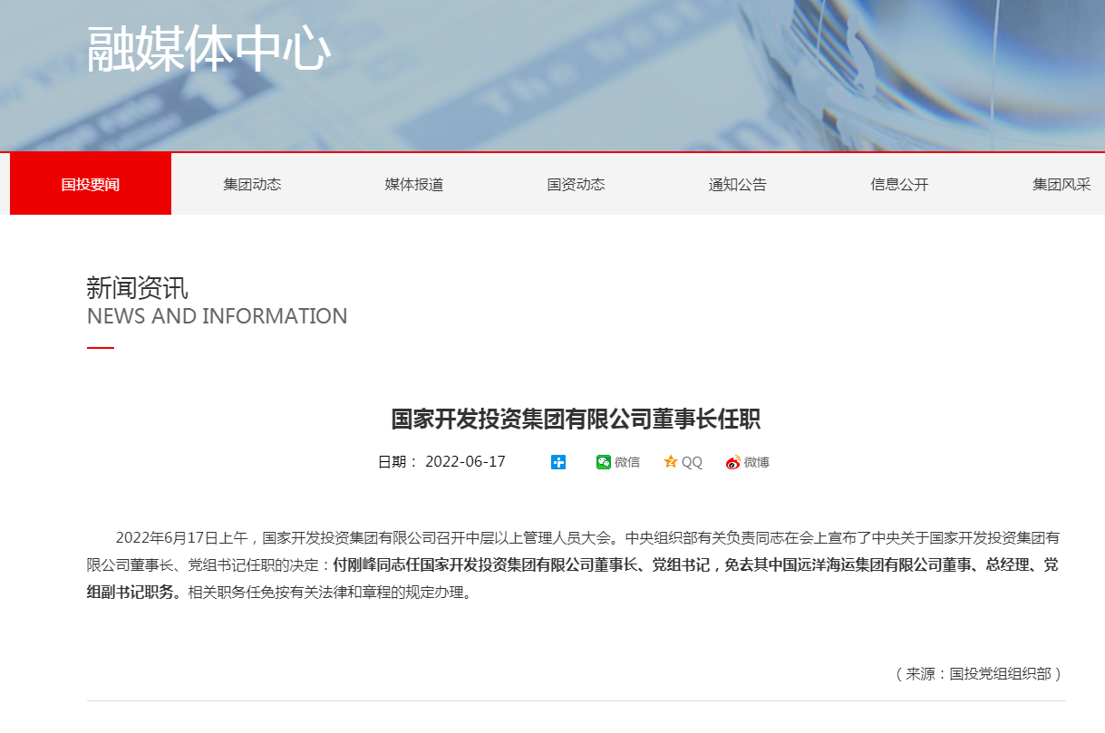Click the 新闻资讯 section heading

click(138, 288)
